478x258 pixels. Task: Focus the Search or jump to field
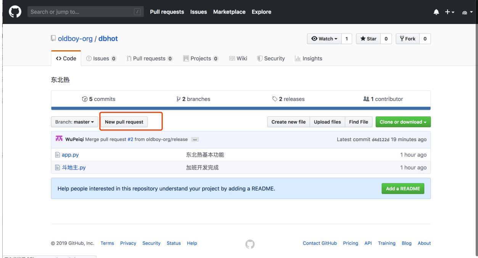[85, 12]
